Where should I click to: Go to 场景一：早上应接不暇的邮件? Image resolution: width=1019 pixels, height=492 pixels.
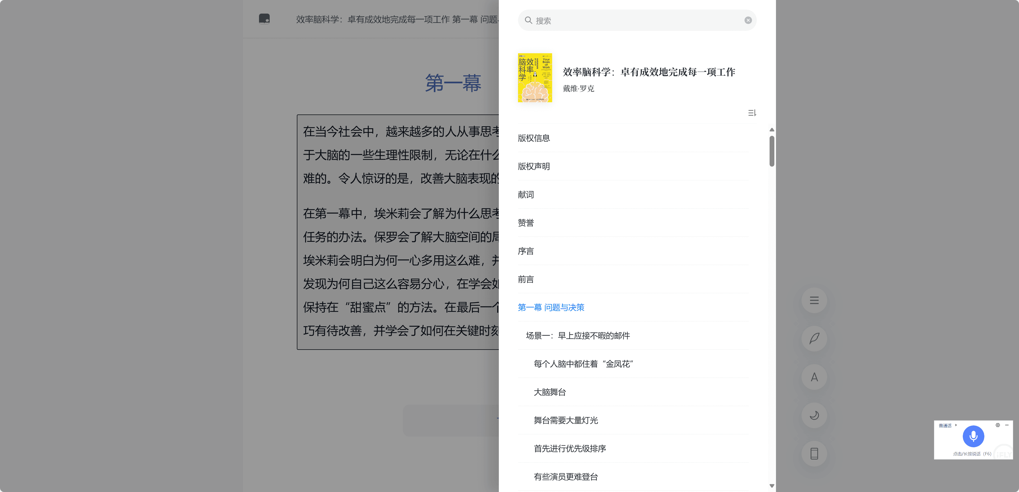pyautogui.click(x=577, y=336)
